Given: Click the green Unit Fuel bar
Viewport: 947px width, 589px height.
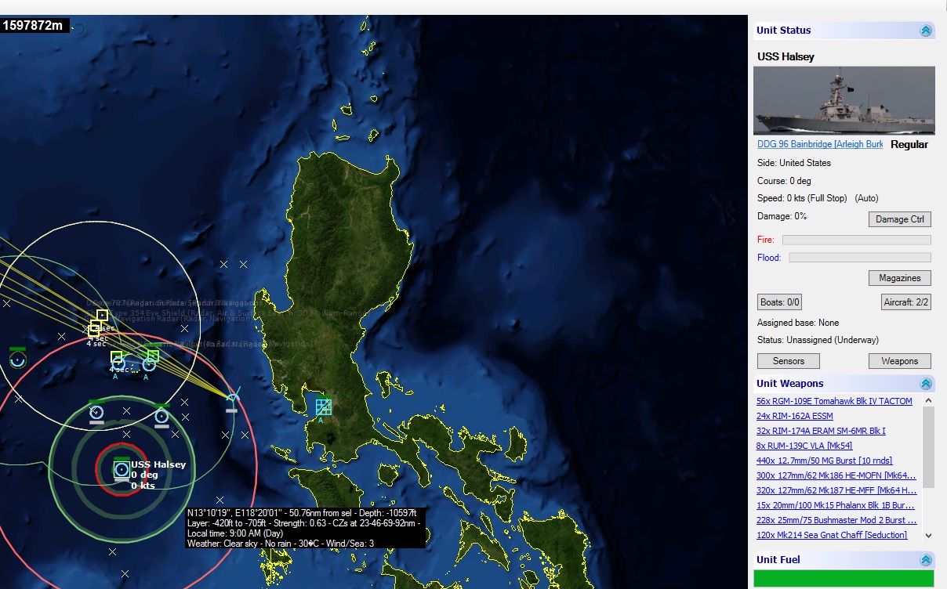Looking at the screenshot, I should pyautogui.click(x=844, y=579).
